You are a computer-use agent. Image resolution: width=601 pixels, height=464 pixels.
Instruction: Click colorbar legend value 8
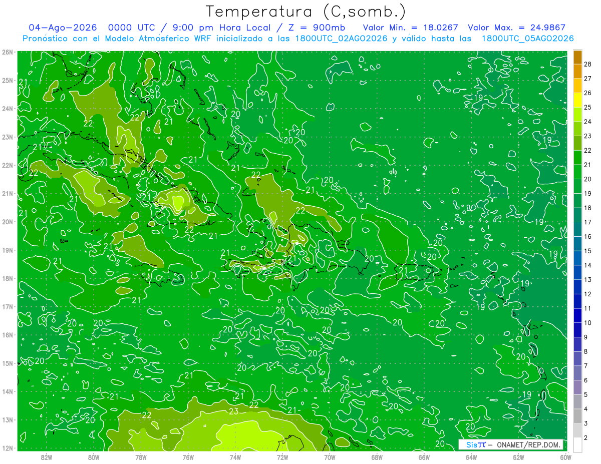click(x=586, y=351)
